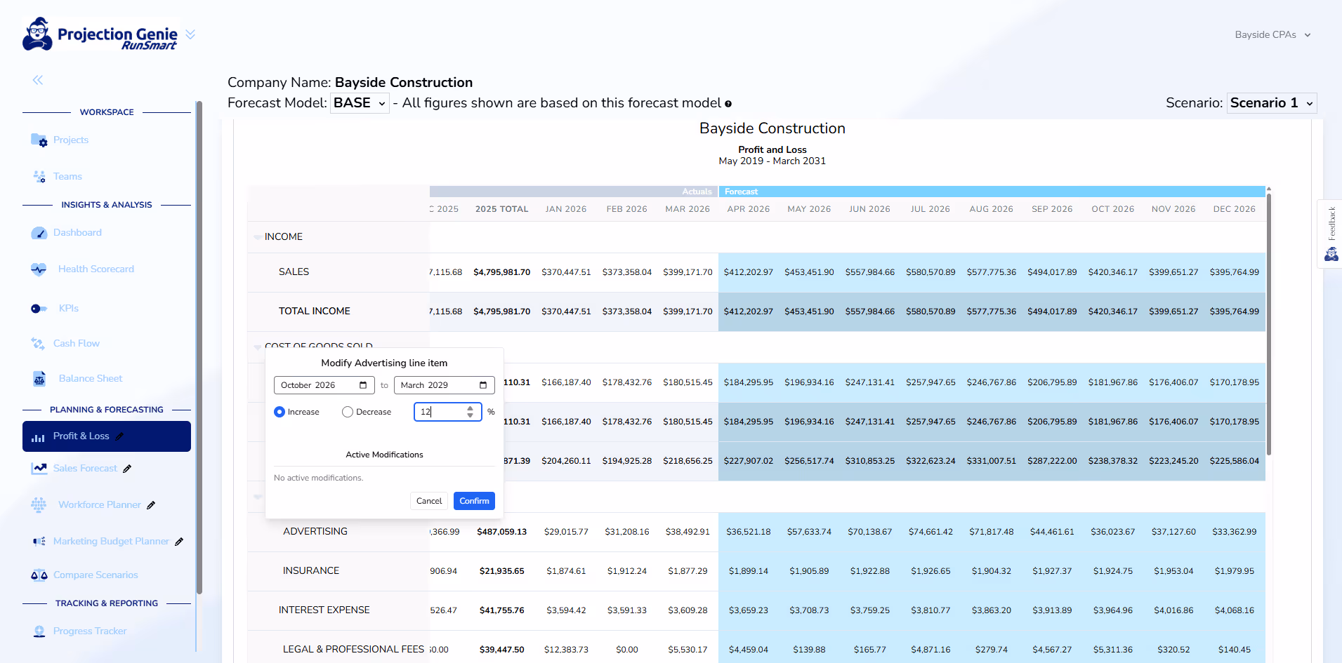Click the edit pencil next to Workforce Planner

click(151, 505)
